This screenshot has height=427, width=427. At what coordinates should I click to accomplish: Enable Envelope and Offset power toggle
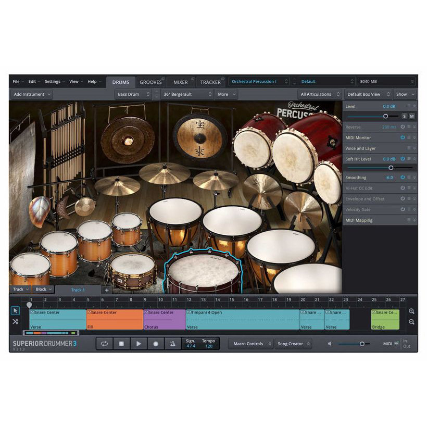coord(403,199)
